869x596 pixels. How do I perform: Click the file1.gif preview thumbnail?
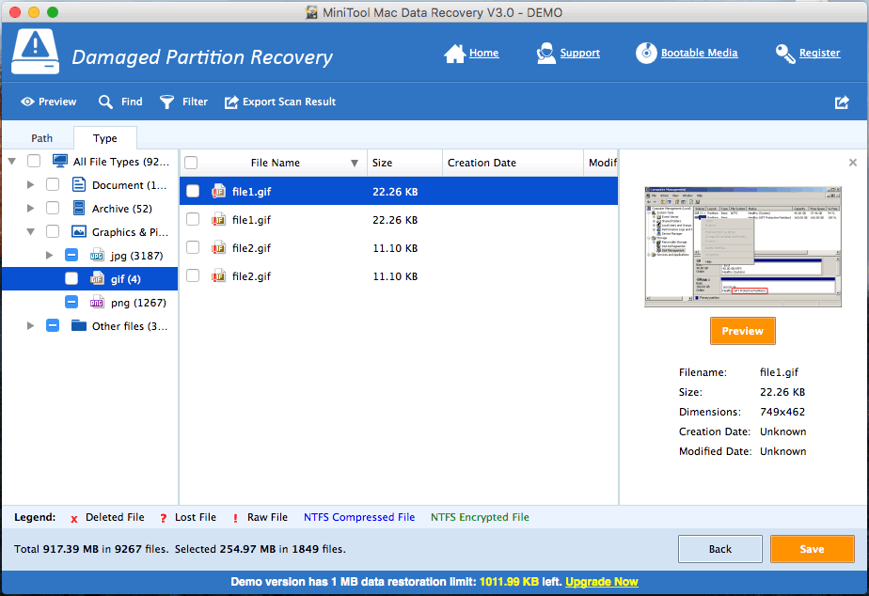742,246
